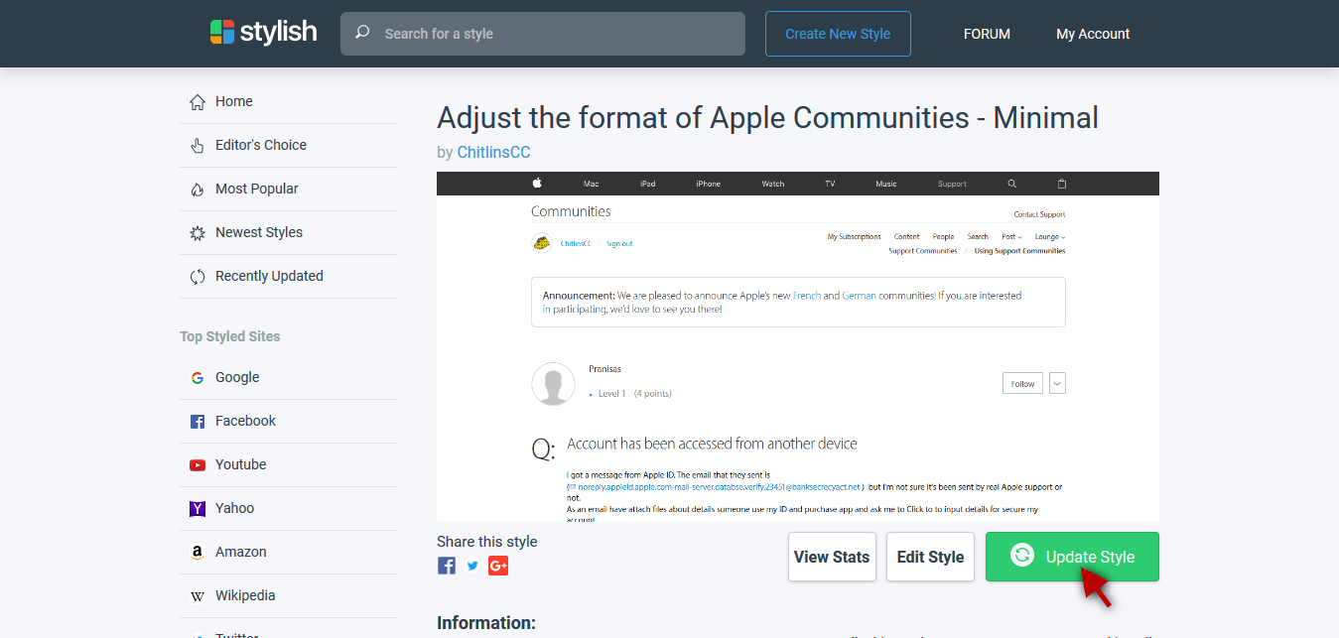This screenshot has height=638, width=1339.
Task: Open My Account
Action: pyautogui.click(x=1093, y=34)
